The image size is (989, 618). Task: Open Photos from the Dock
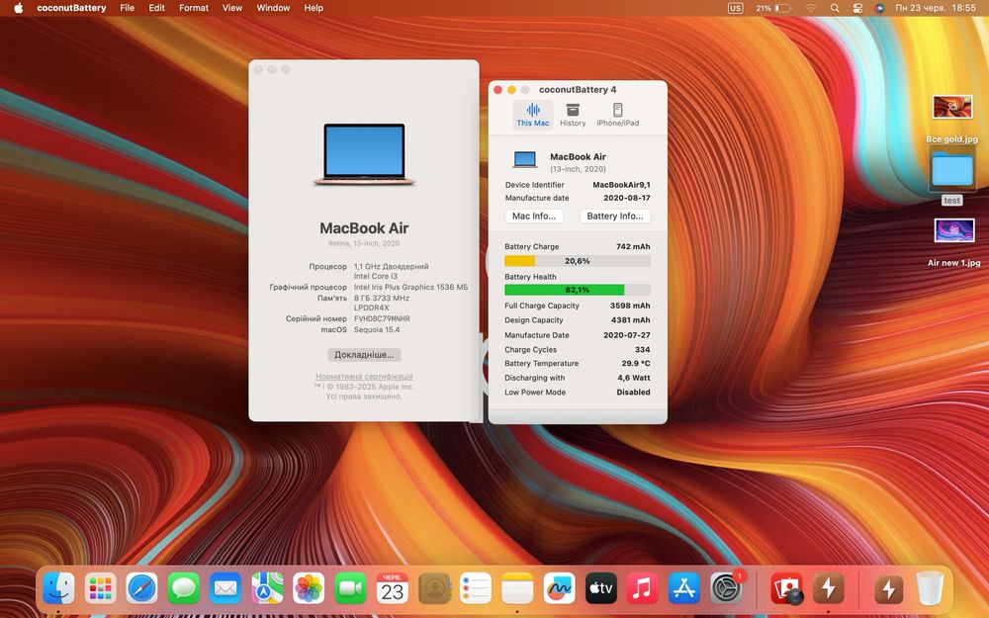[309, 588]
